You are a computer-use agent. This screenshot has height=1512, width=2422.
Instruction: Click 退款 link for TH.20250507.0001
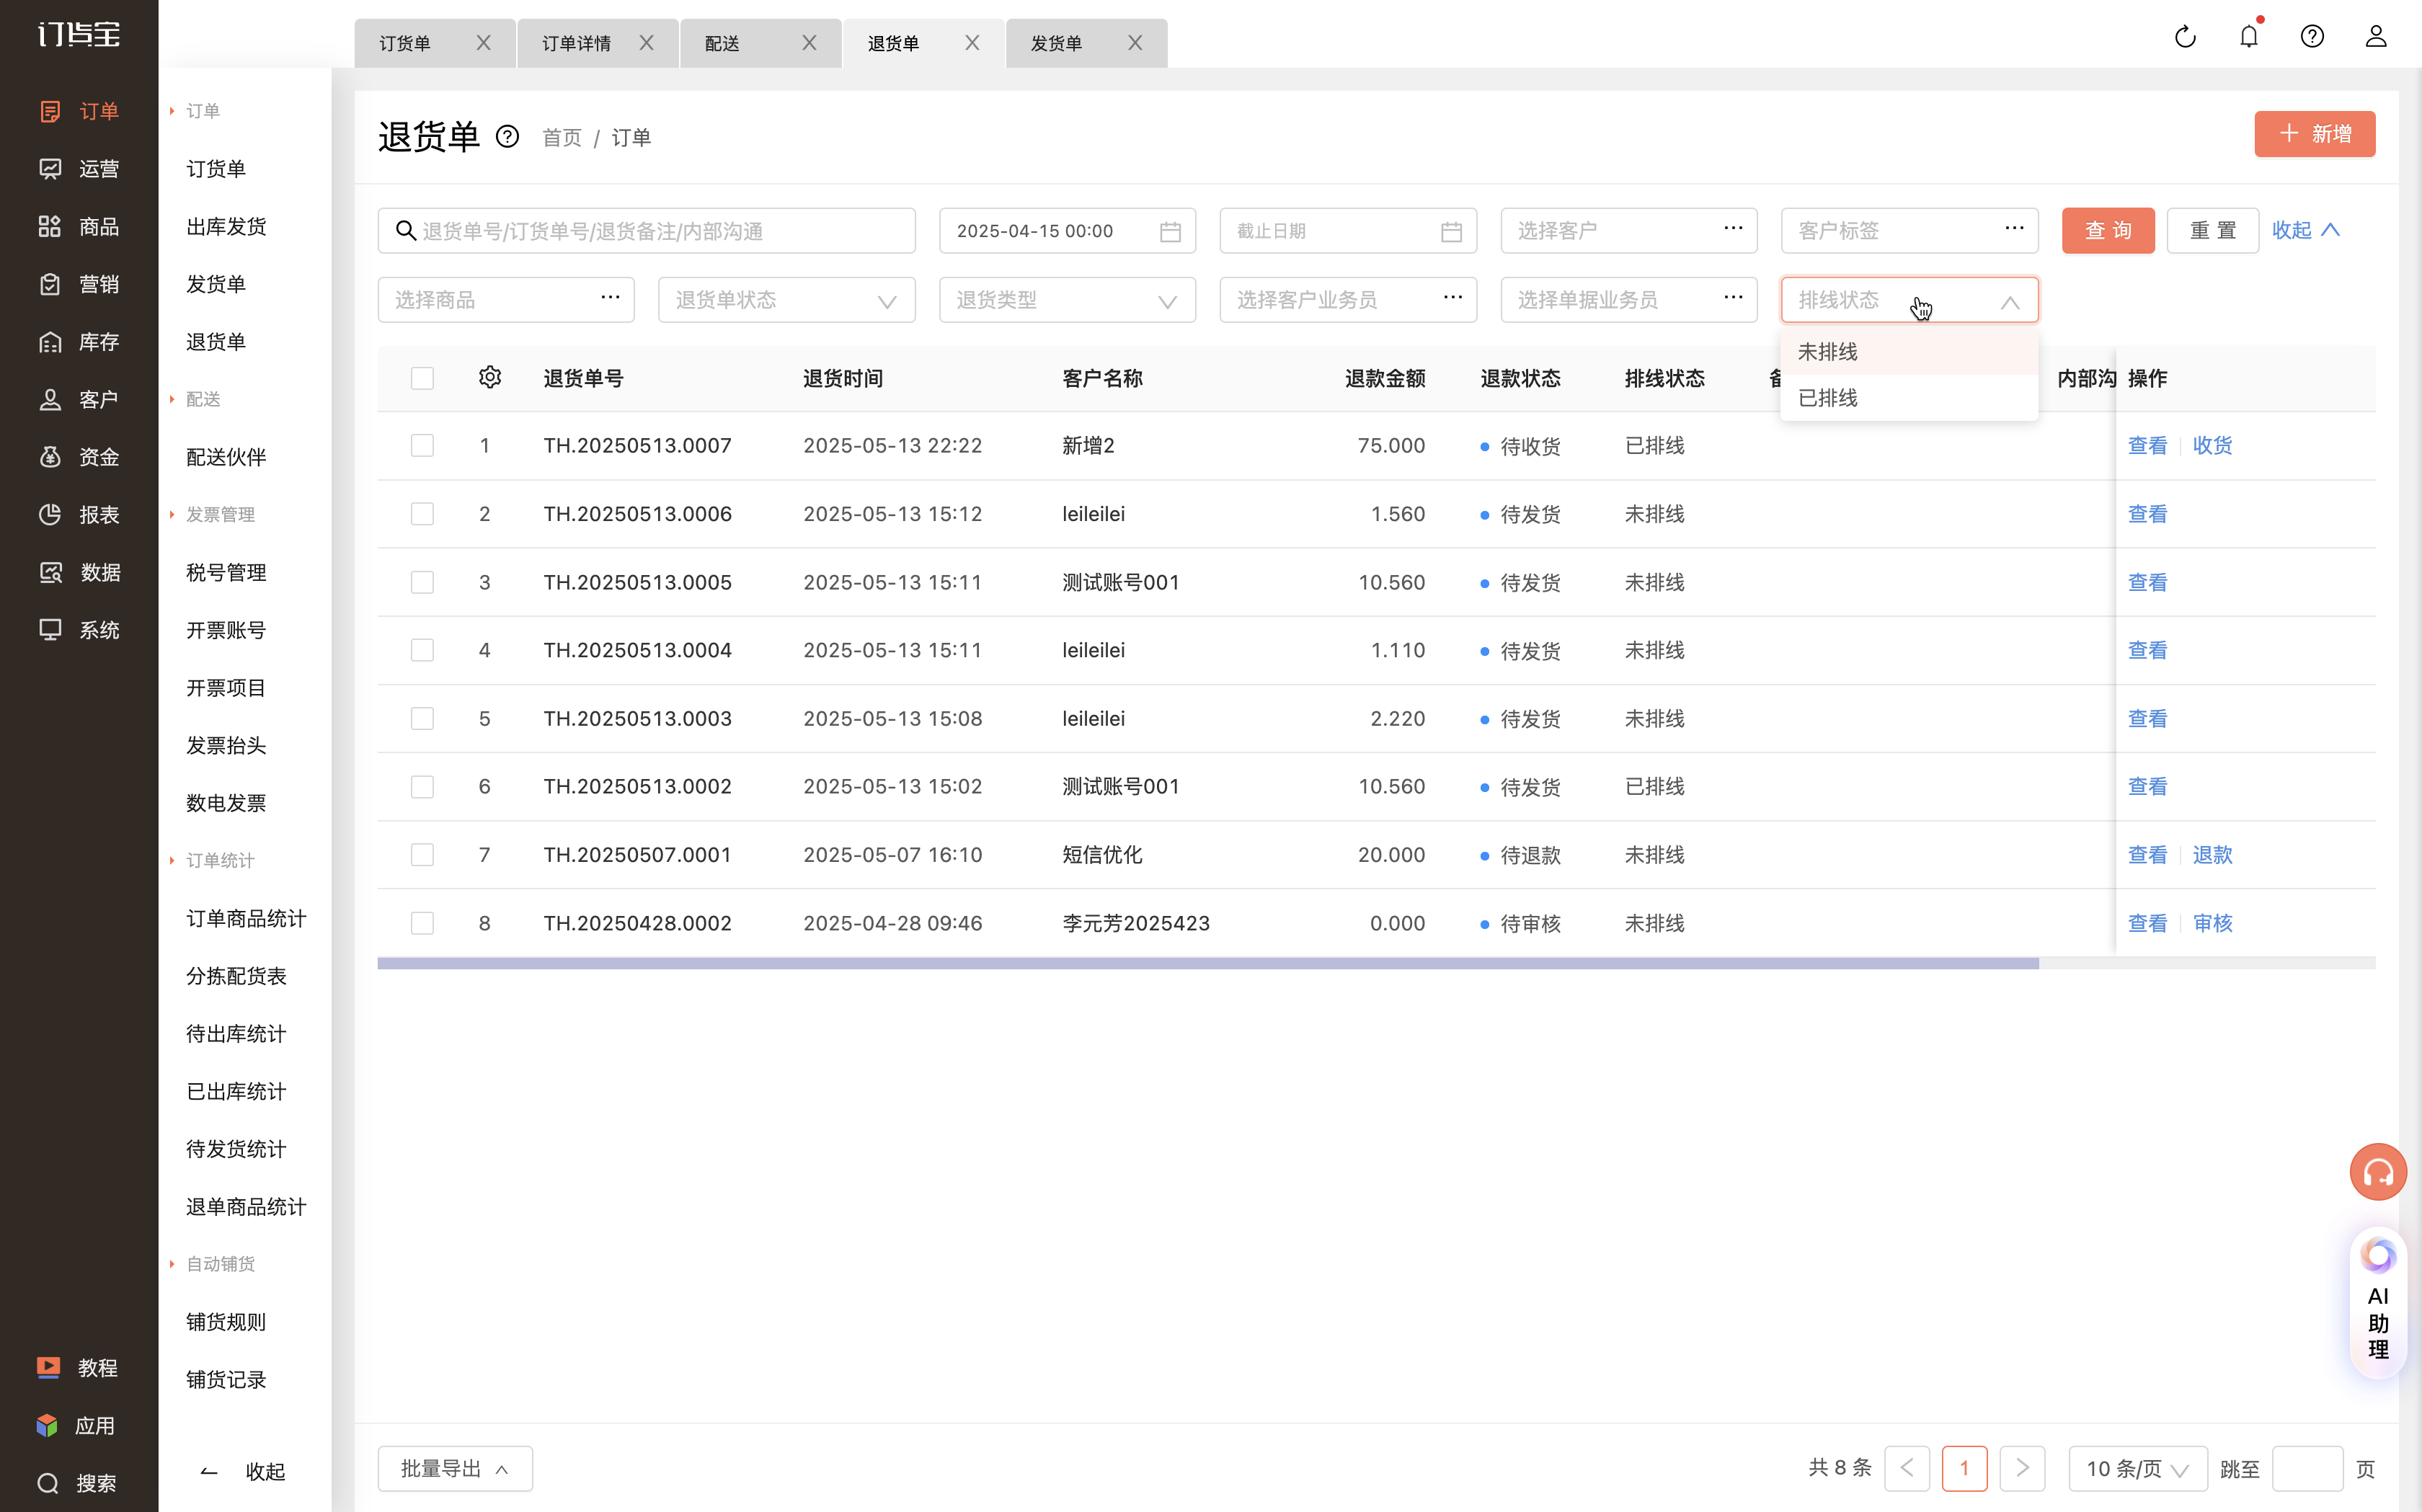(x=2212, y=855)
